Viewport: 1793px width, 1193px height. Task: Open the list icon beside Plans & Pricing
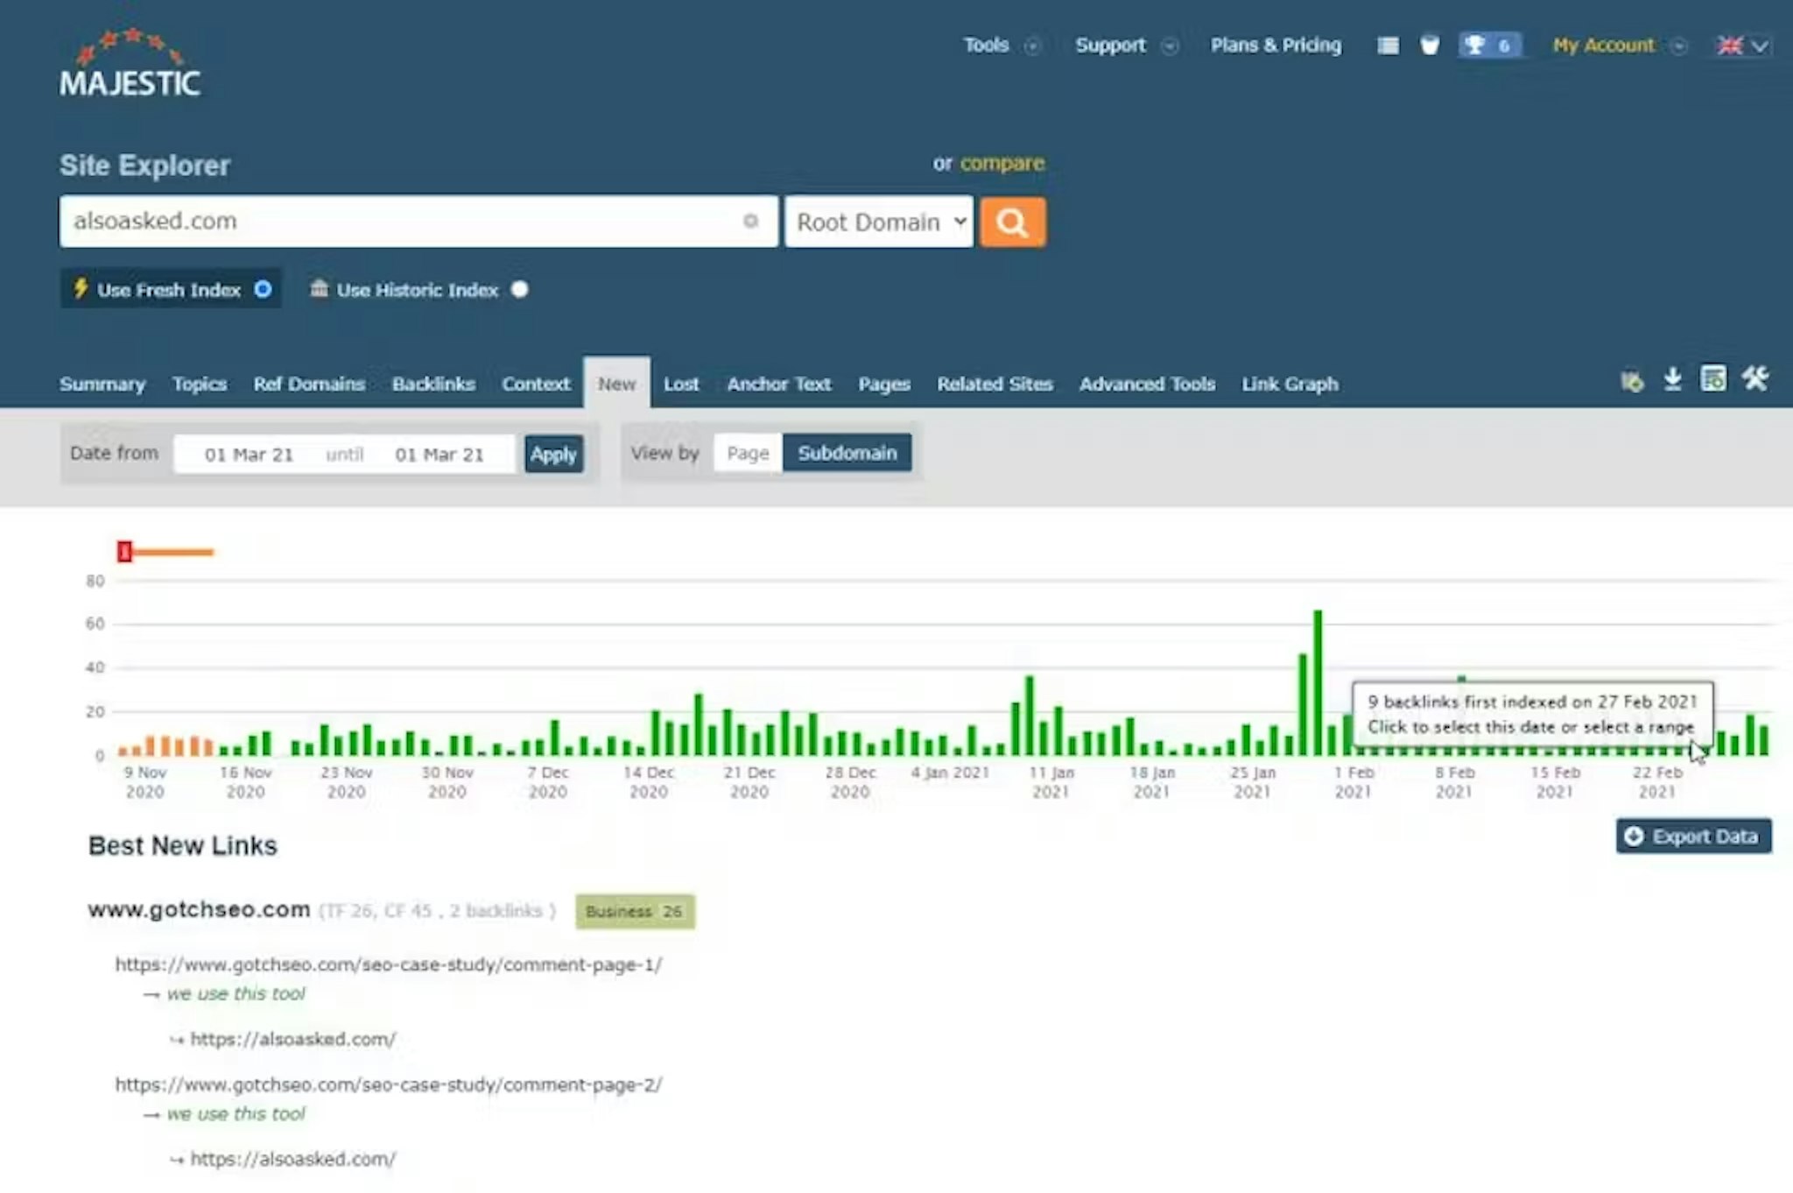pyautogui.click(x=1388, y=46)
